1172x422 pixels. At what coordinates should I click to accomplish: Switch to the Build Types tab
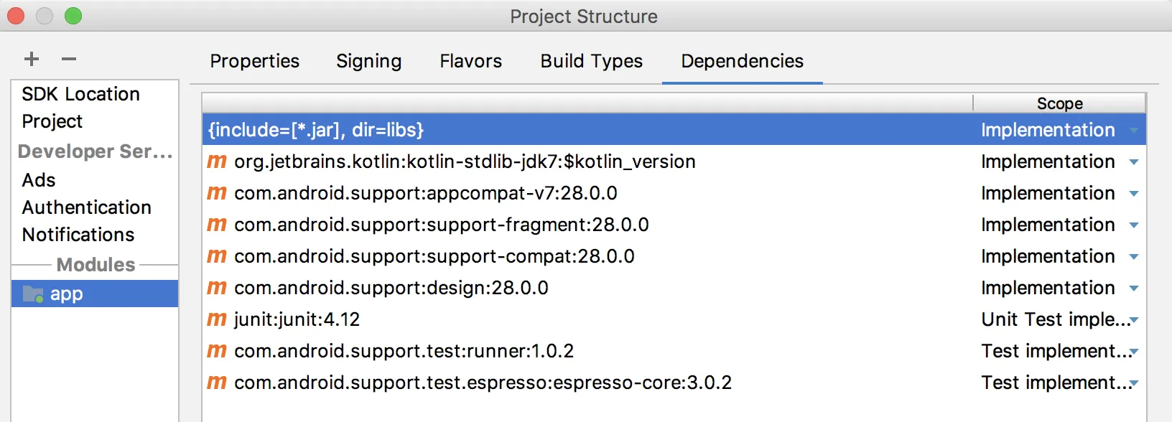click(591, 61)
